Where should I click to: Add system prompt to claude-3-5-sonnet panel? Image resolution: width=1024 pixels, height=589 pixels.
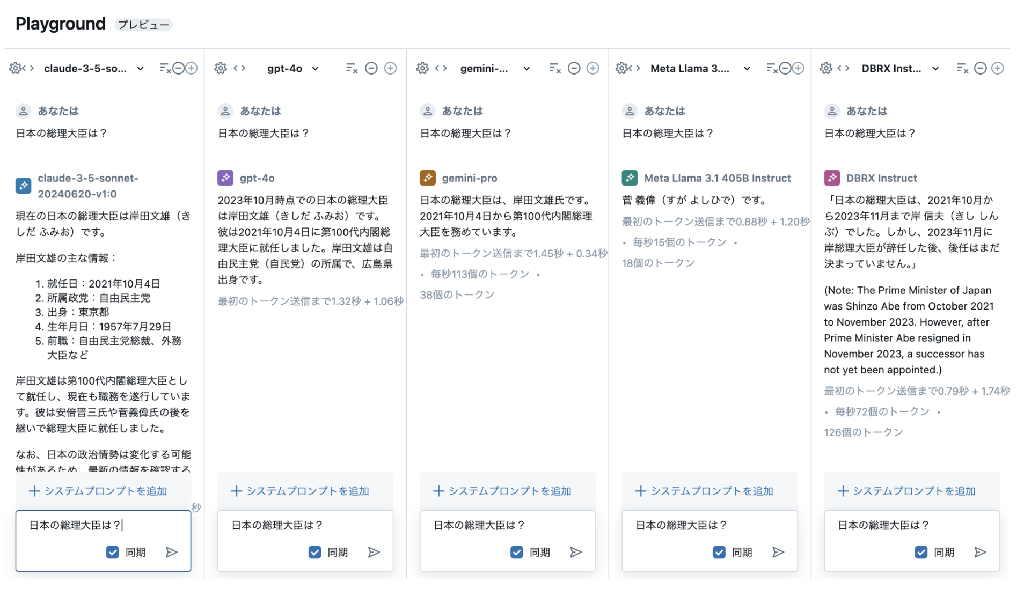tap(98, 491)
